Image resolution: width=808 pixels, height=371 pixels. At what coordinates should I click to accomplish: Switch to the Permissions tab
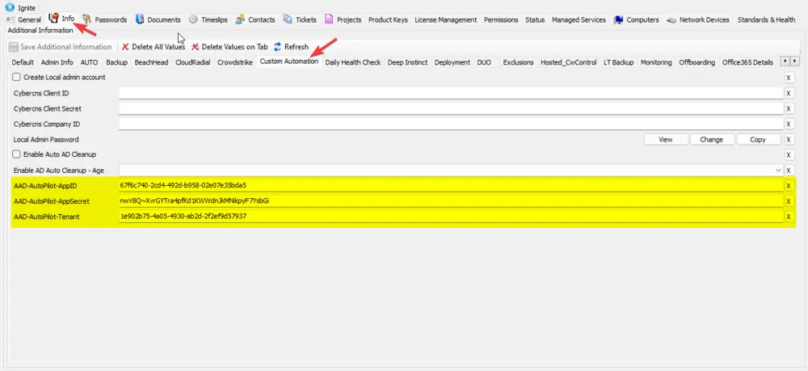point(501,19)
